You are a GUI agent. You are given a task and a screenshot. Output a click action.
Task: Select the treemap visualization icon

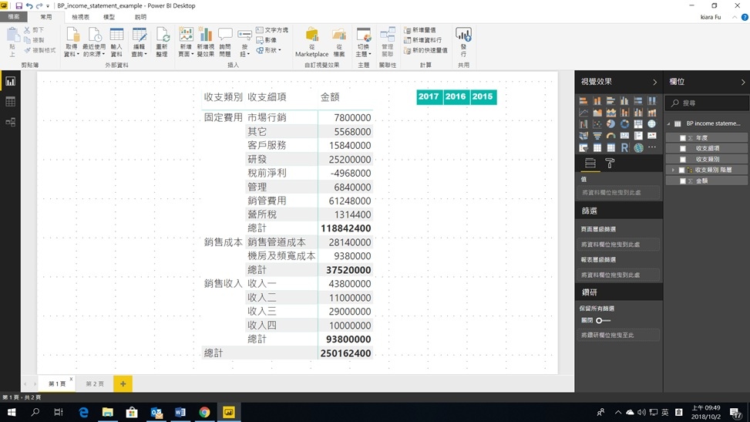(638, 124)
